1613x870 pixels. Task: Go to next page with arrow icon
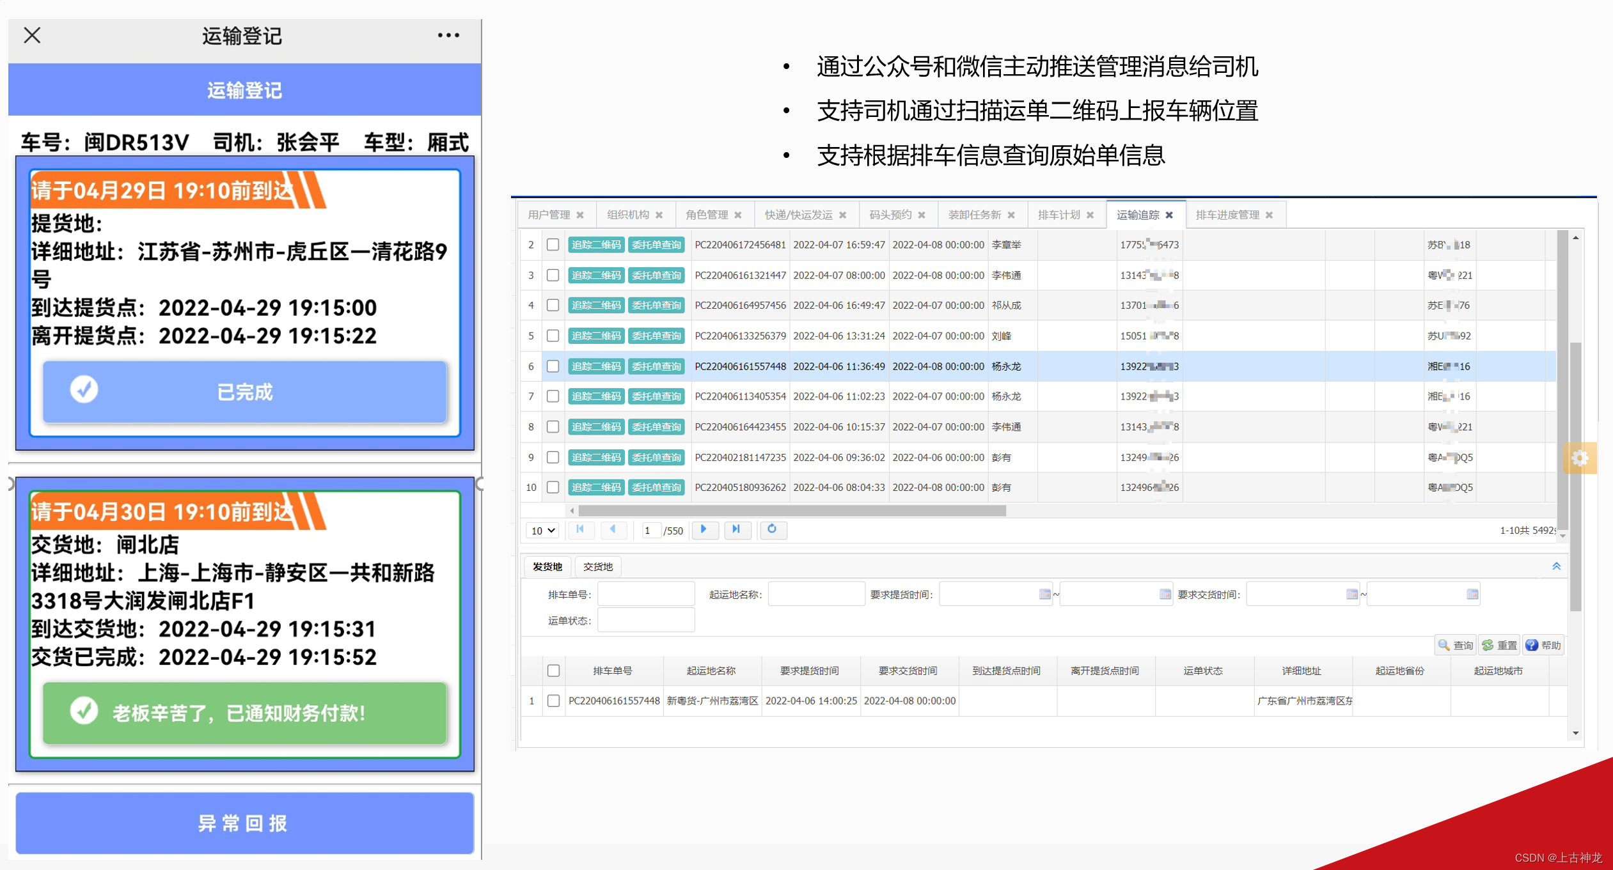[704, 530]
